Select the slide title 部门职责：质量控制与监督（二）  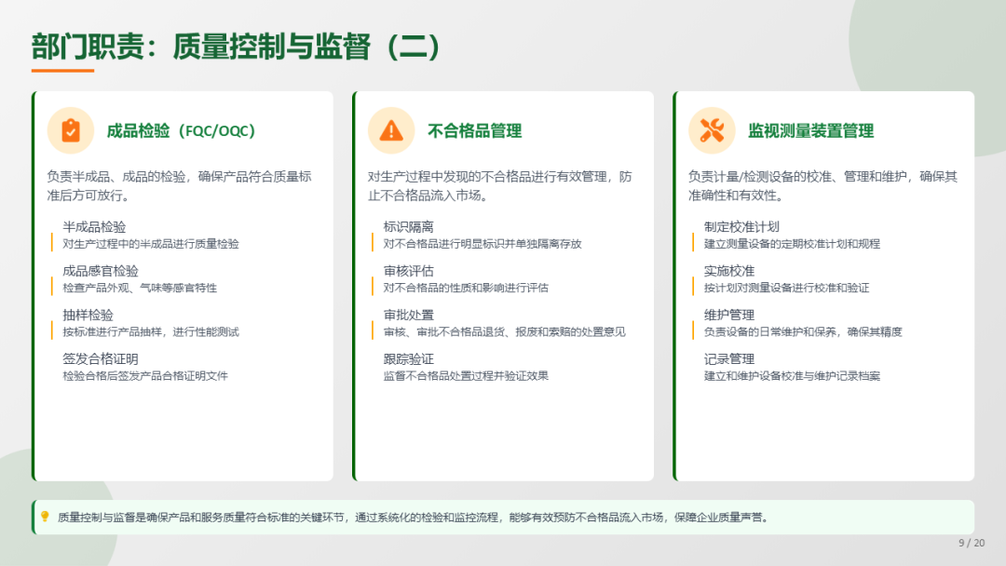point(236,47)
